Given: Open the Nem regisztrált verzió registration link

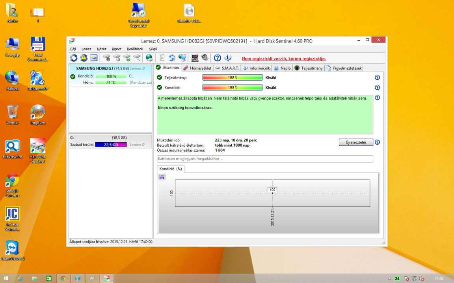Looking at the screenshot, I should tap(284, 59).
